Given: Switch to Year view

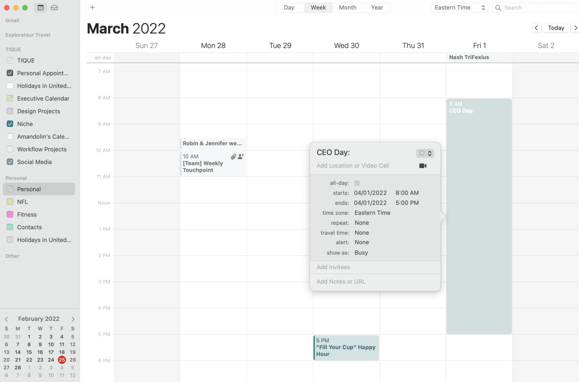Looking at the screenshot, I should 377,7.
